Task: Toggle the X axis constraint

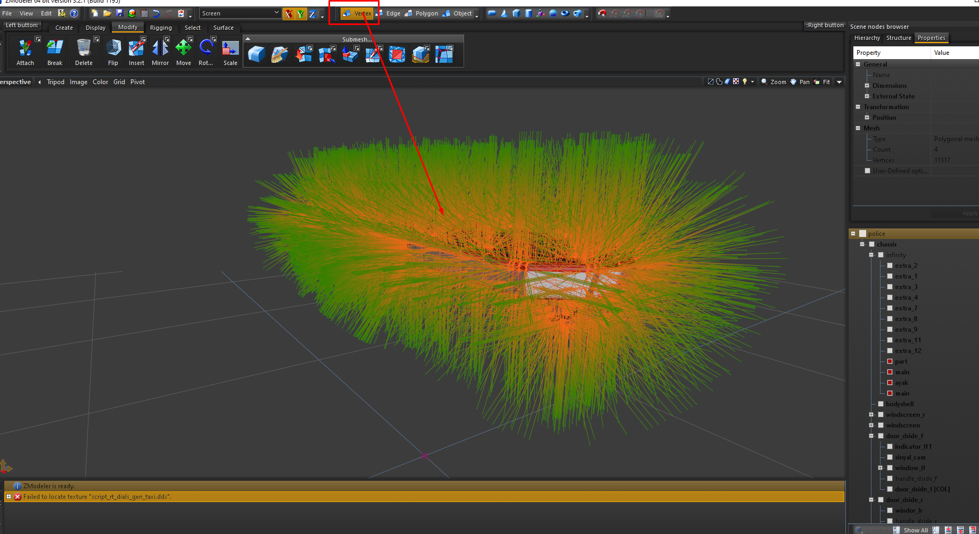Action: point(288,14)
